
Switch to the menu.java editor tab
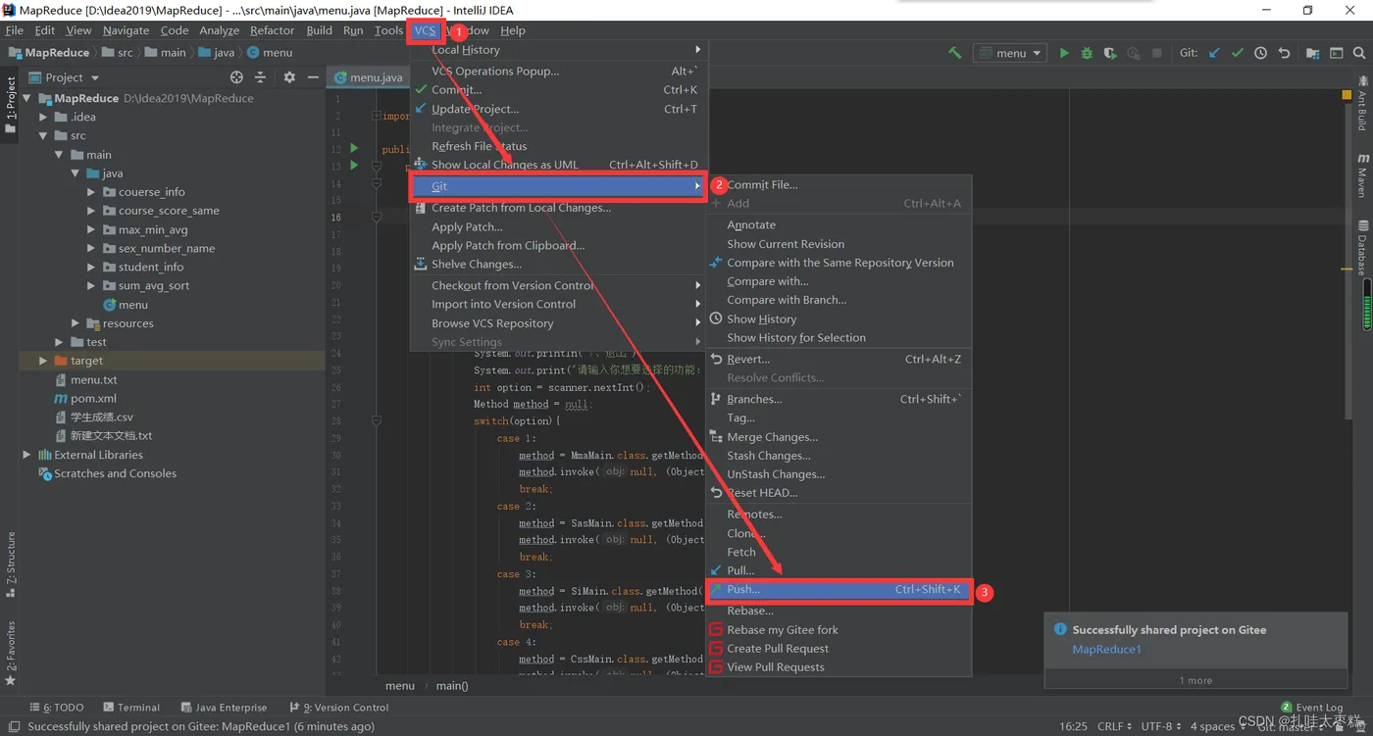(370, 77)
